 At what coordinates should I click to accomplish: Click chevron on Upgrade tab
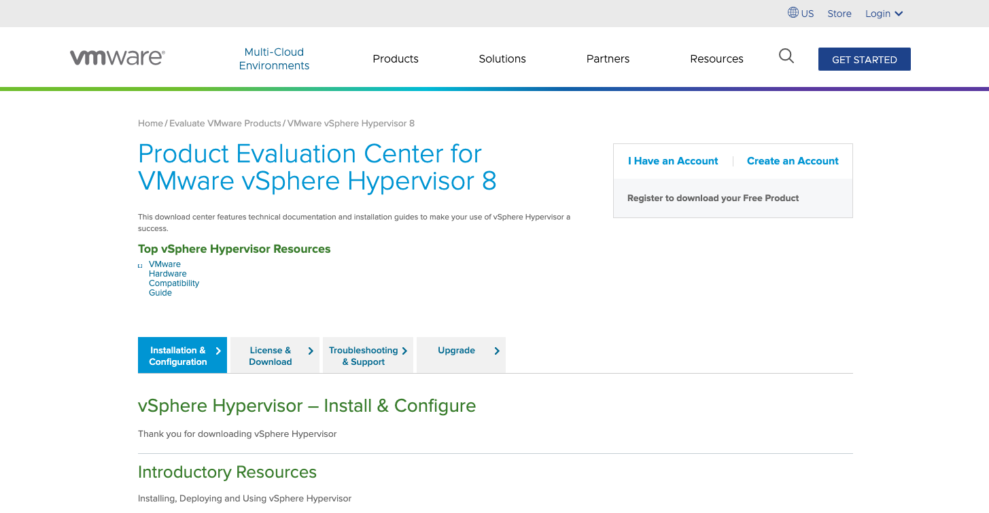(497, 351)
